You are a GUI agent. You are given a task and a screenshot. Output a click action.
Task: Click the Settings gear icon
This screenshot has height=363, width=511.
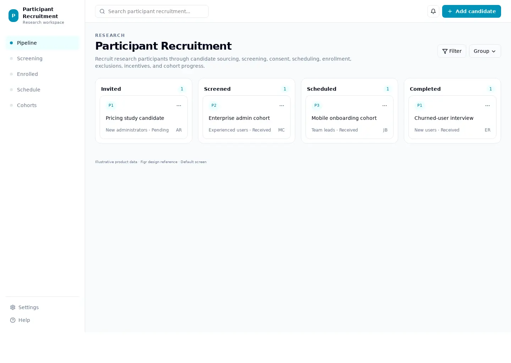(x=13, y=307)
